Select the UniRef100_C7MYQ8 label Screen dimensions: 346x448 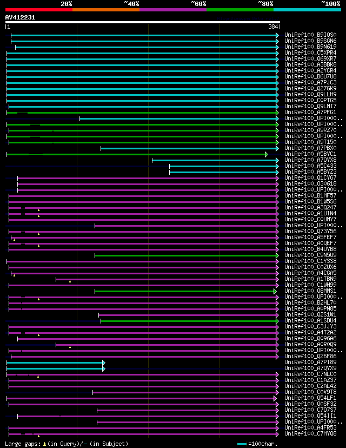point(310,434)
